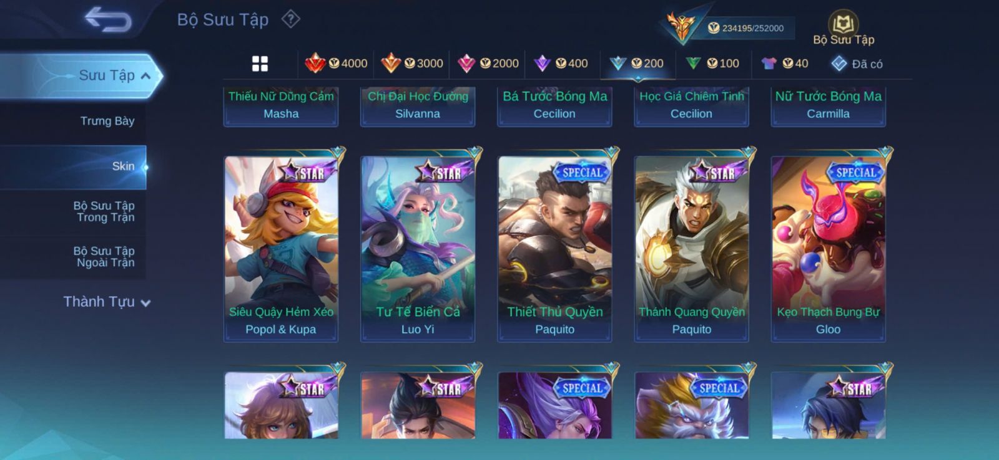Expand the Thành Tựu section
Screen dimensions: 999x460
[107, 302]
